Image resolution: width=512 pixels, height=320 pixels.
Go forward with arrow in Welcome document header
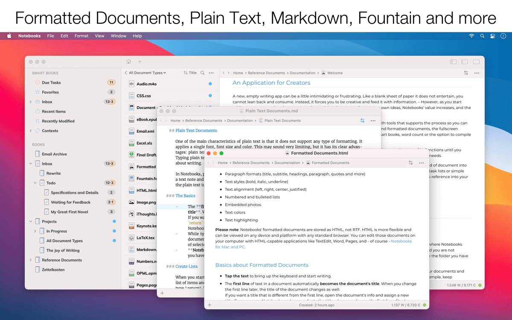[229, 73]
